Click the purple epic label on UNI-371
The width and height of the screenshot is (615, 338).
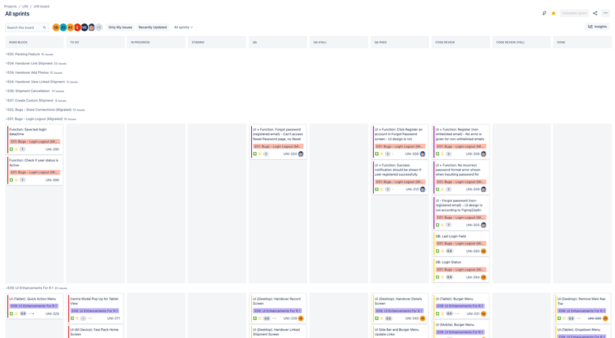pyautogui.click(x=95, y=311)
